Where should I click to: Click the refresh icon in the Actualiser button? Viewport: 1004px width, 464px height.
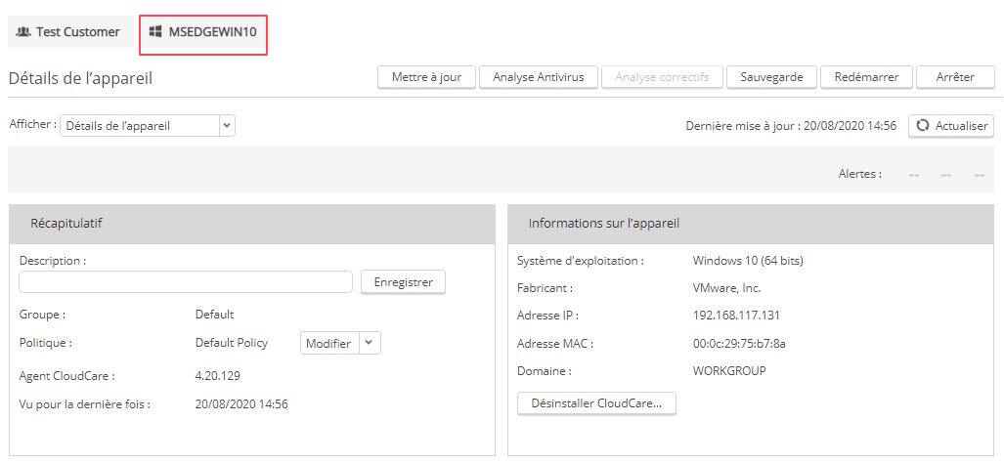(x=922, y=126)
